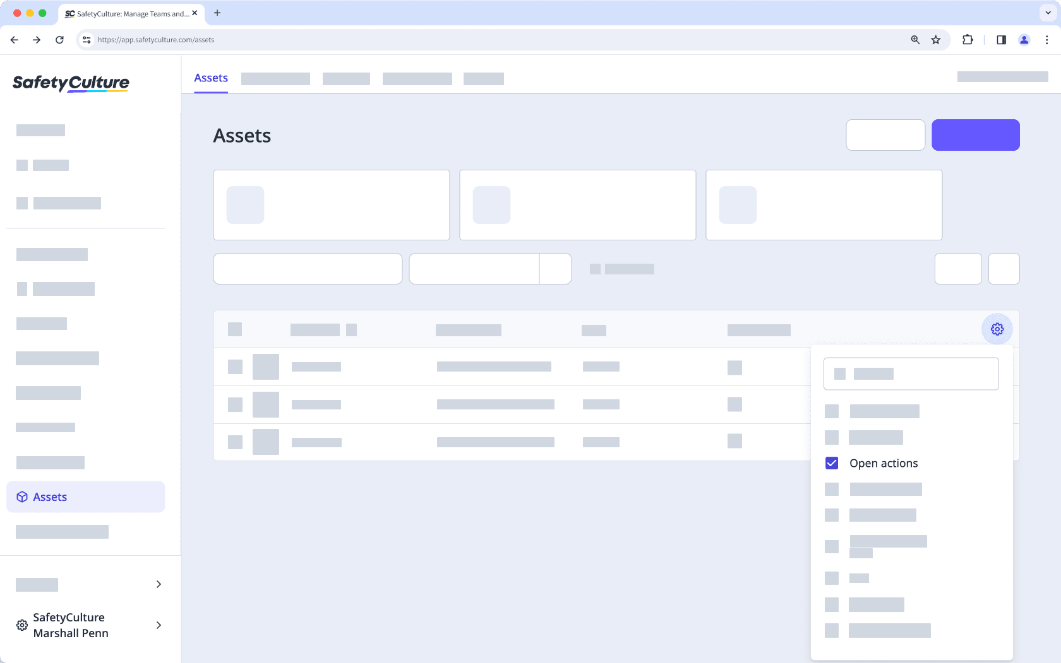Click the search field inside the columns popup
This screenshot has width=1061, height=663.
click(911, 373)
